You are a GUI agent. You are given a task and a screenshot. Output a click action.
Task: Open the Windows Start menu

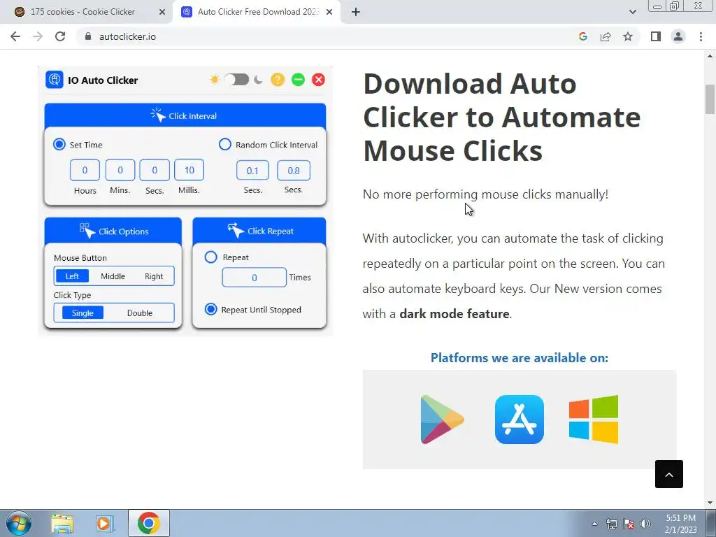tap(19, 523)
